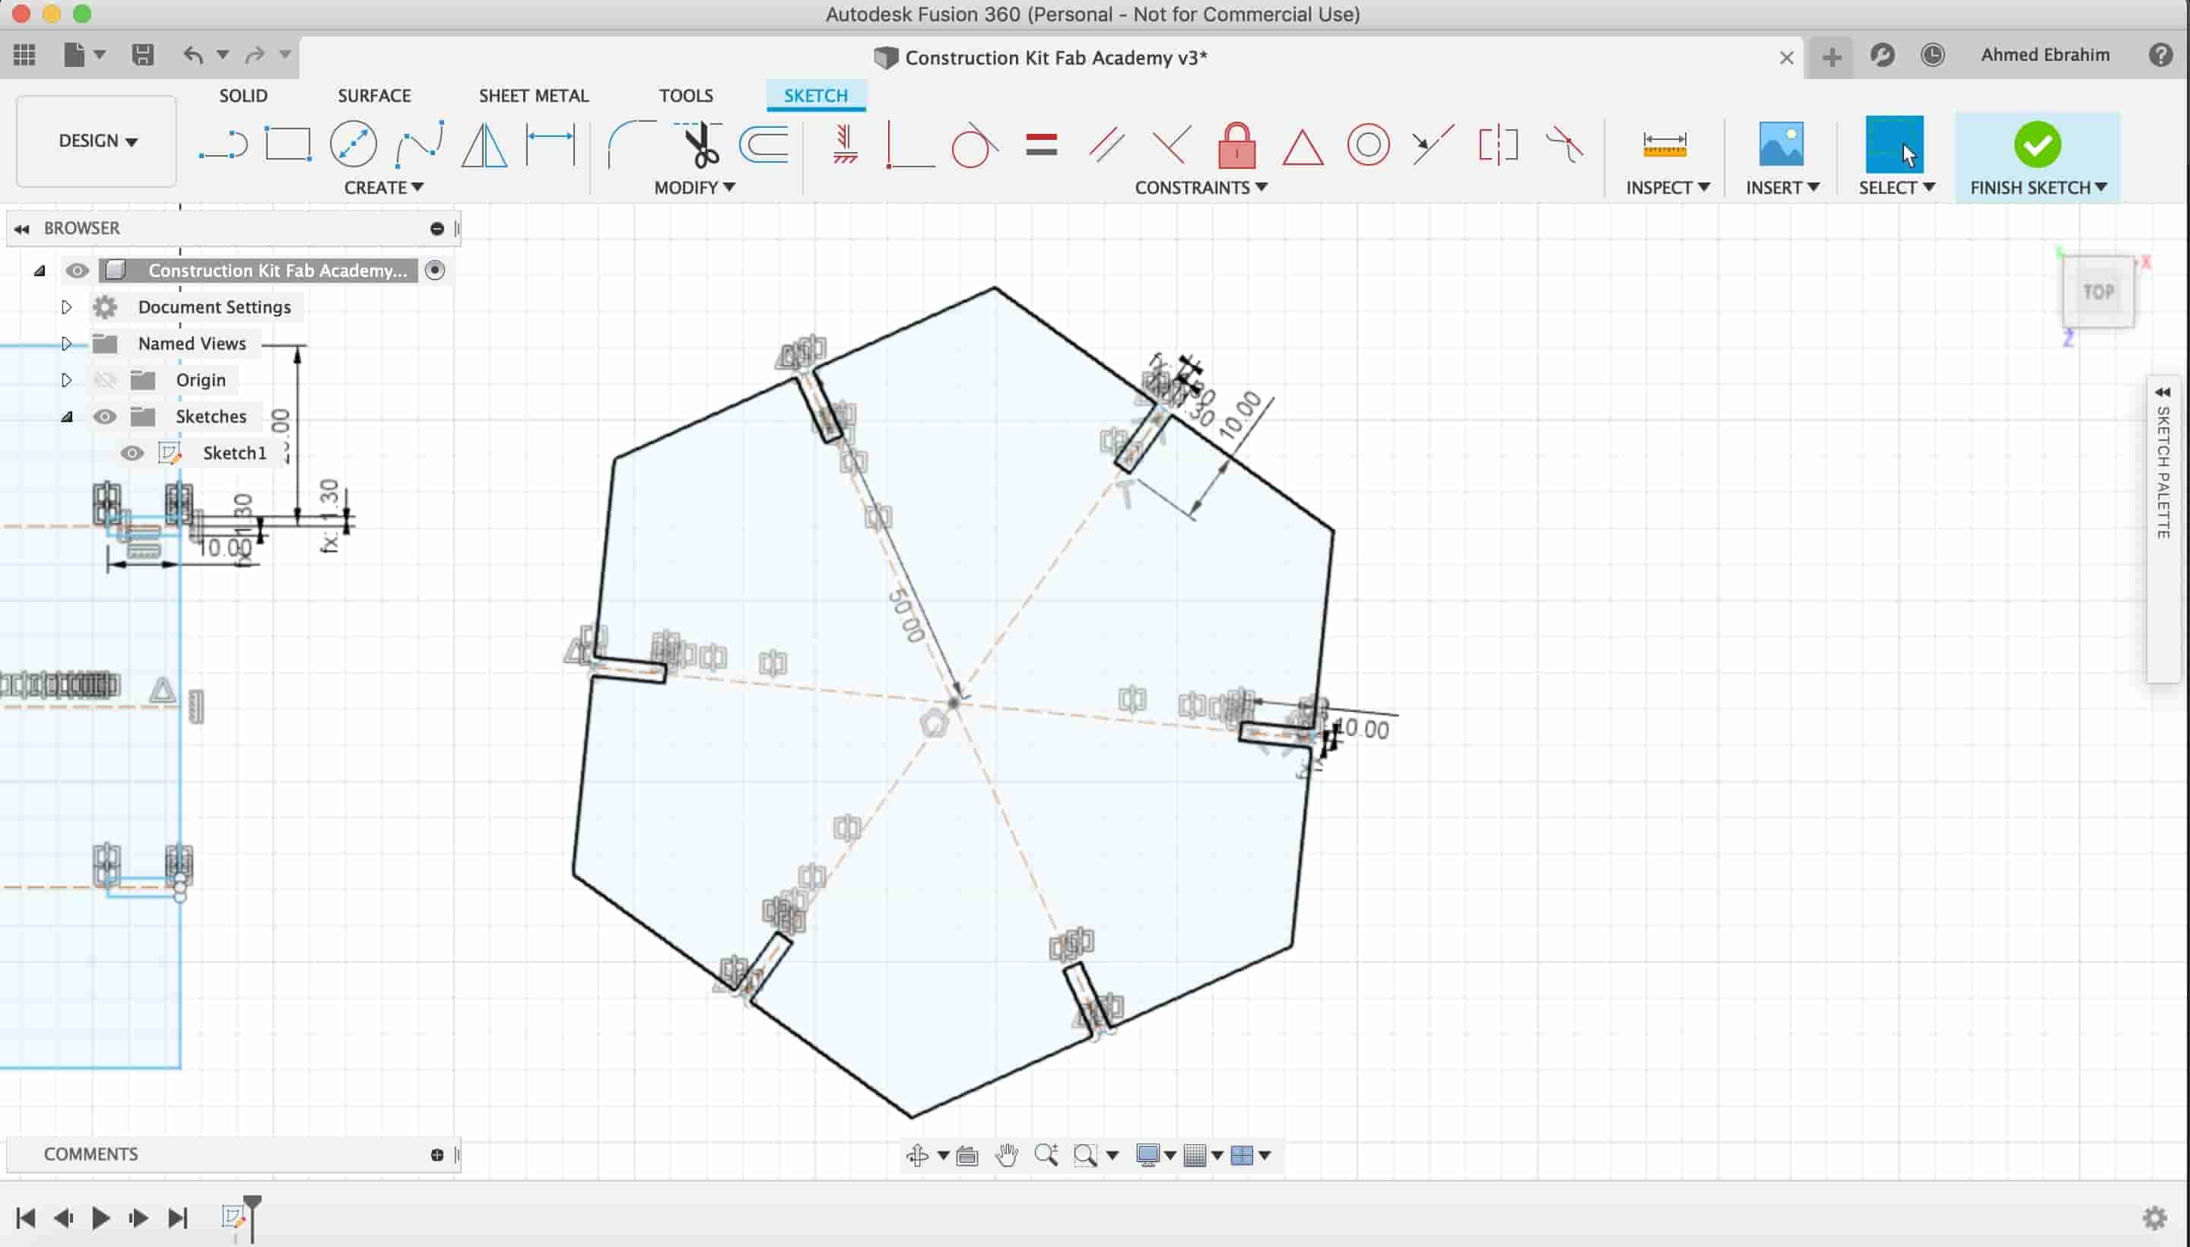This screenshot has height=1247, width=2190.
Task: Apply the Concentric constraint
Action: click(1369, 144)
